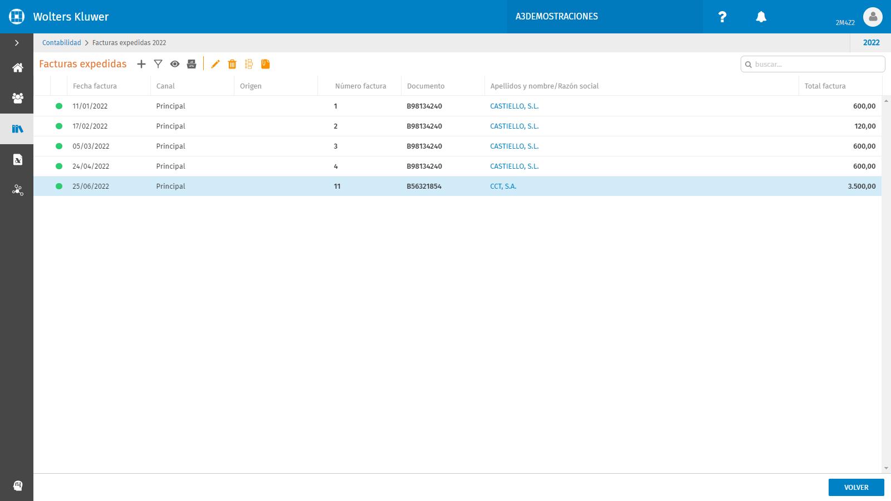Viewport: 891px width, 501px height.
Task: Open the people/contacts sidebar icon
Action: coord(18,98)
